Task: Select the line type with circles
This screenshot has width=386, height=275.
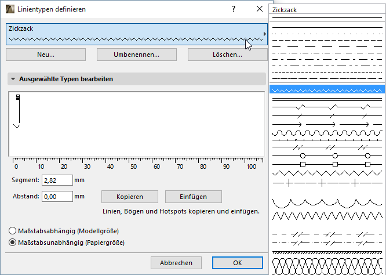Action: (327, 155)
